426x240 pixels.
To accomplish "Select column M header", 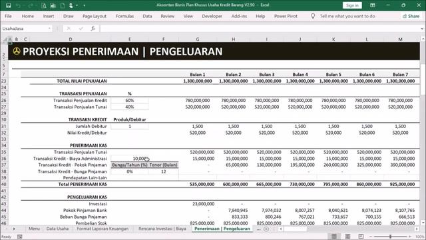I will [400, 39].
